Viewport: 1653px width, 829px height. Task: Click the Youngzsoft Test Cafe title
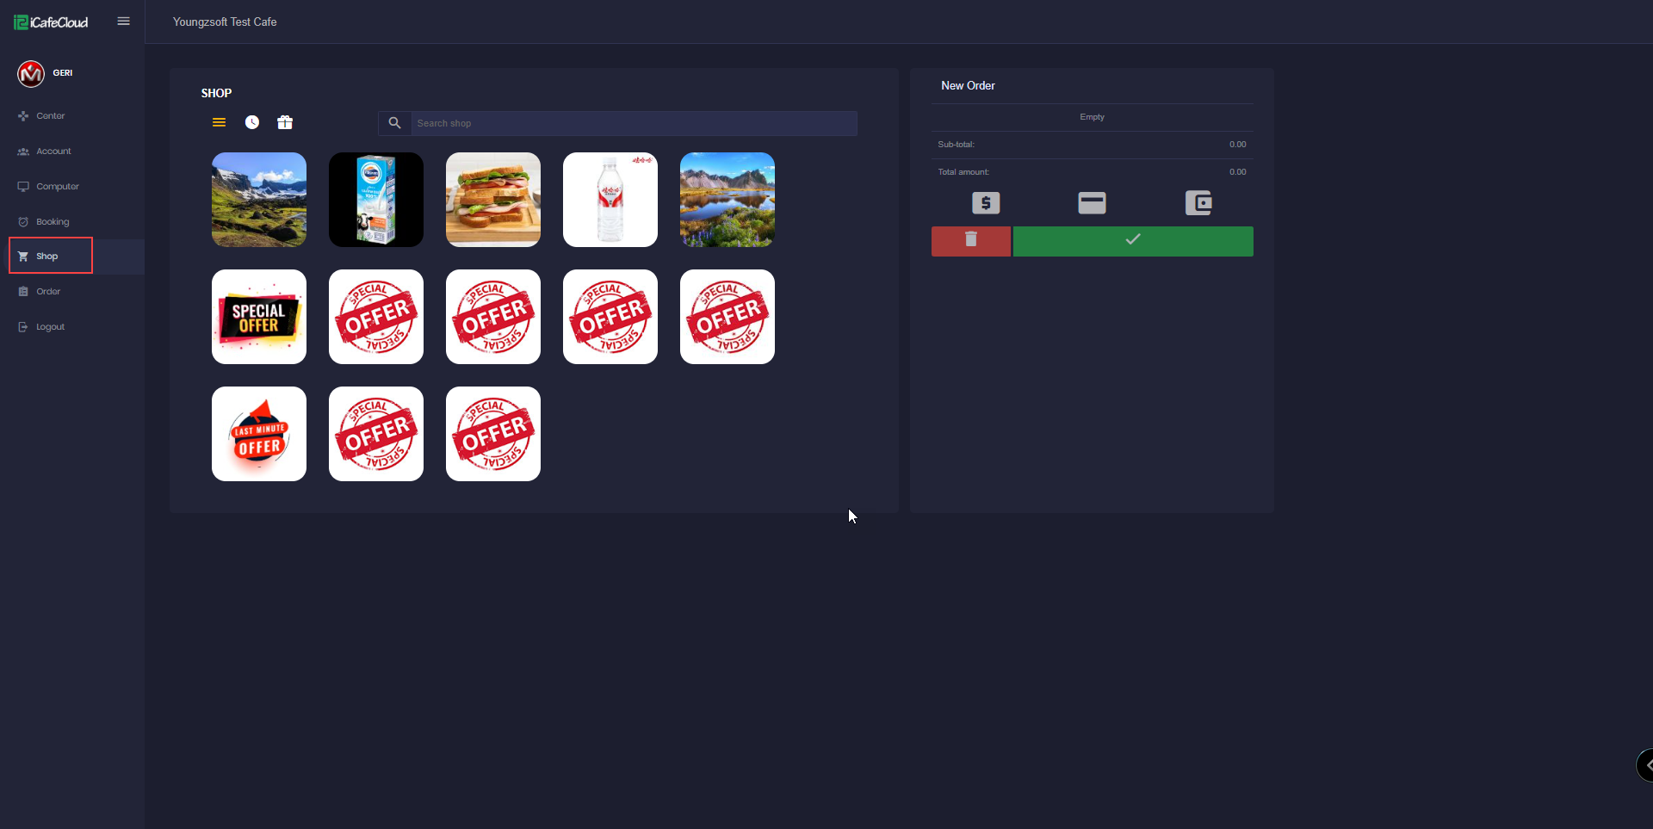point(225,22)
